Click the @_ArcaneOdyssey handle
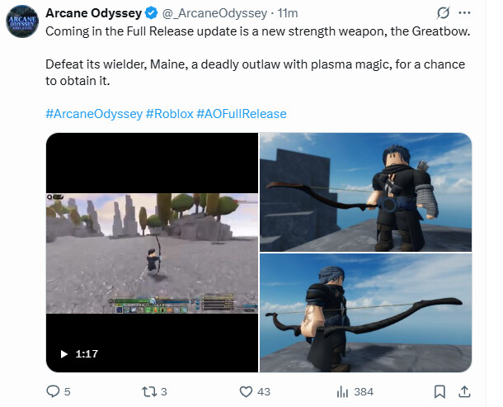This screenshot has height=407, width=503. (214, 13)
